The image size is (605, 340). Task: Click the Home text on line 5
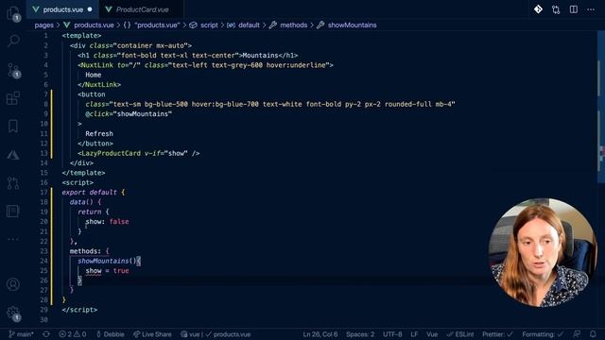94,75
